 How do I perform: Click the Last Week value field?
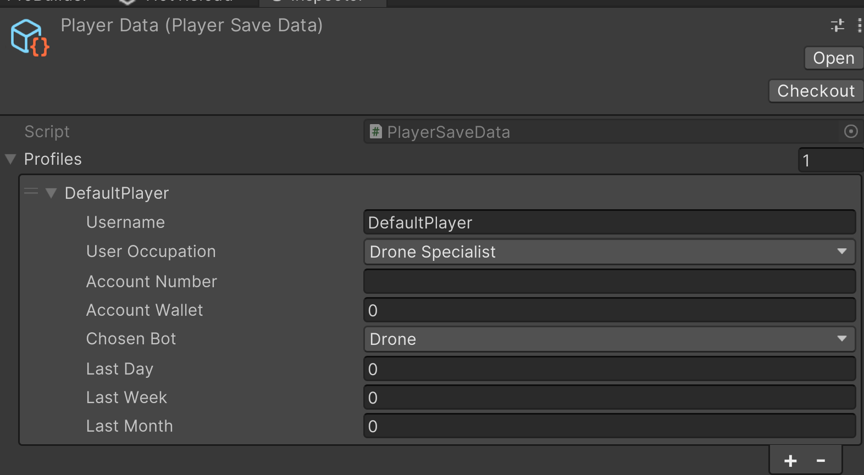[x=610, y=398]
